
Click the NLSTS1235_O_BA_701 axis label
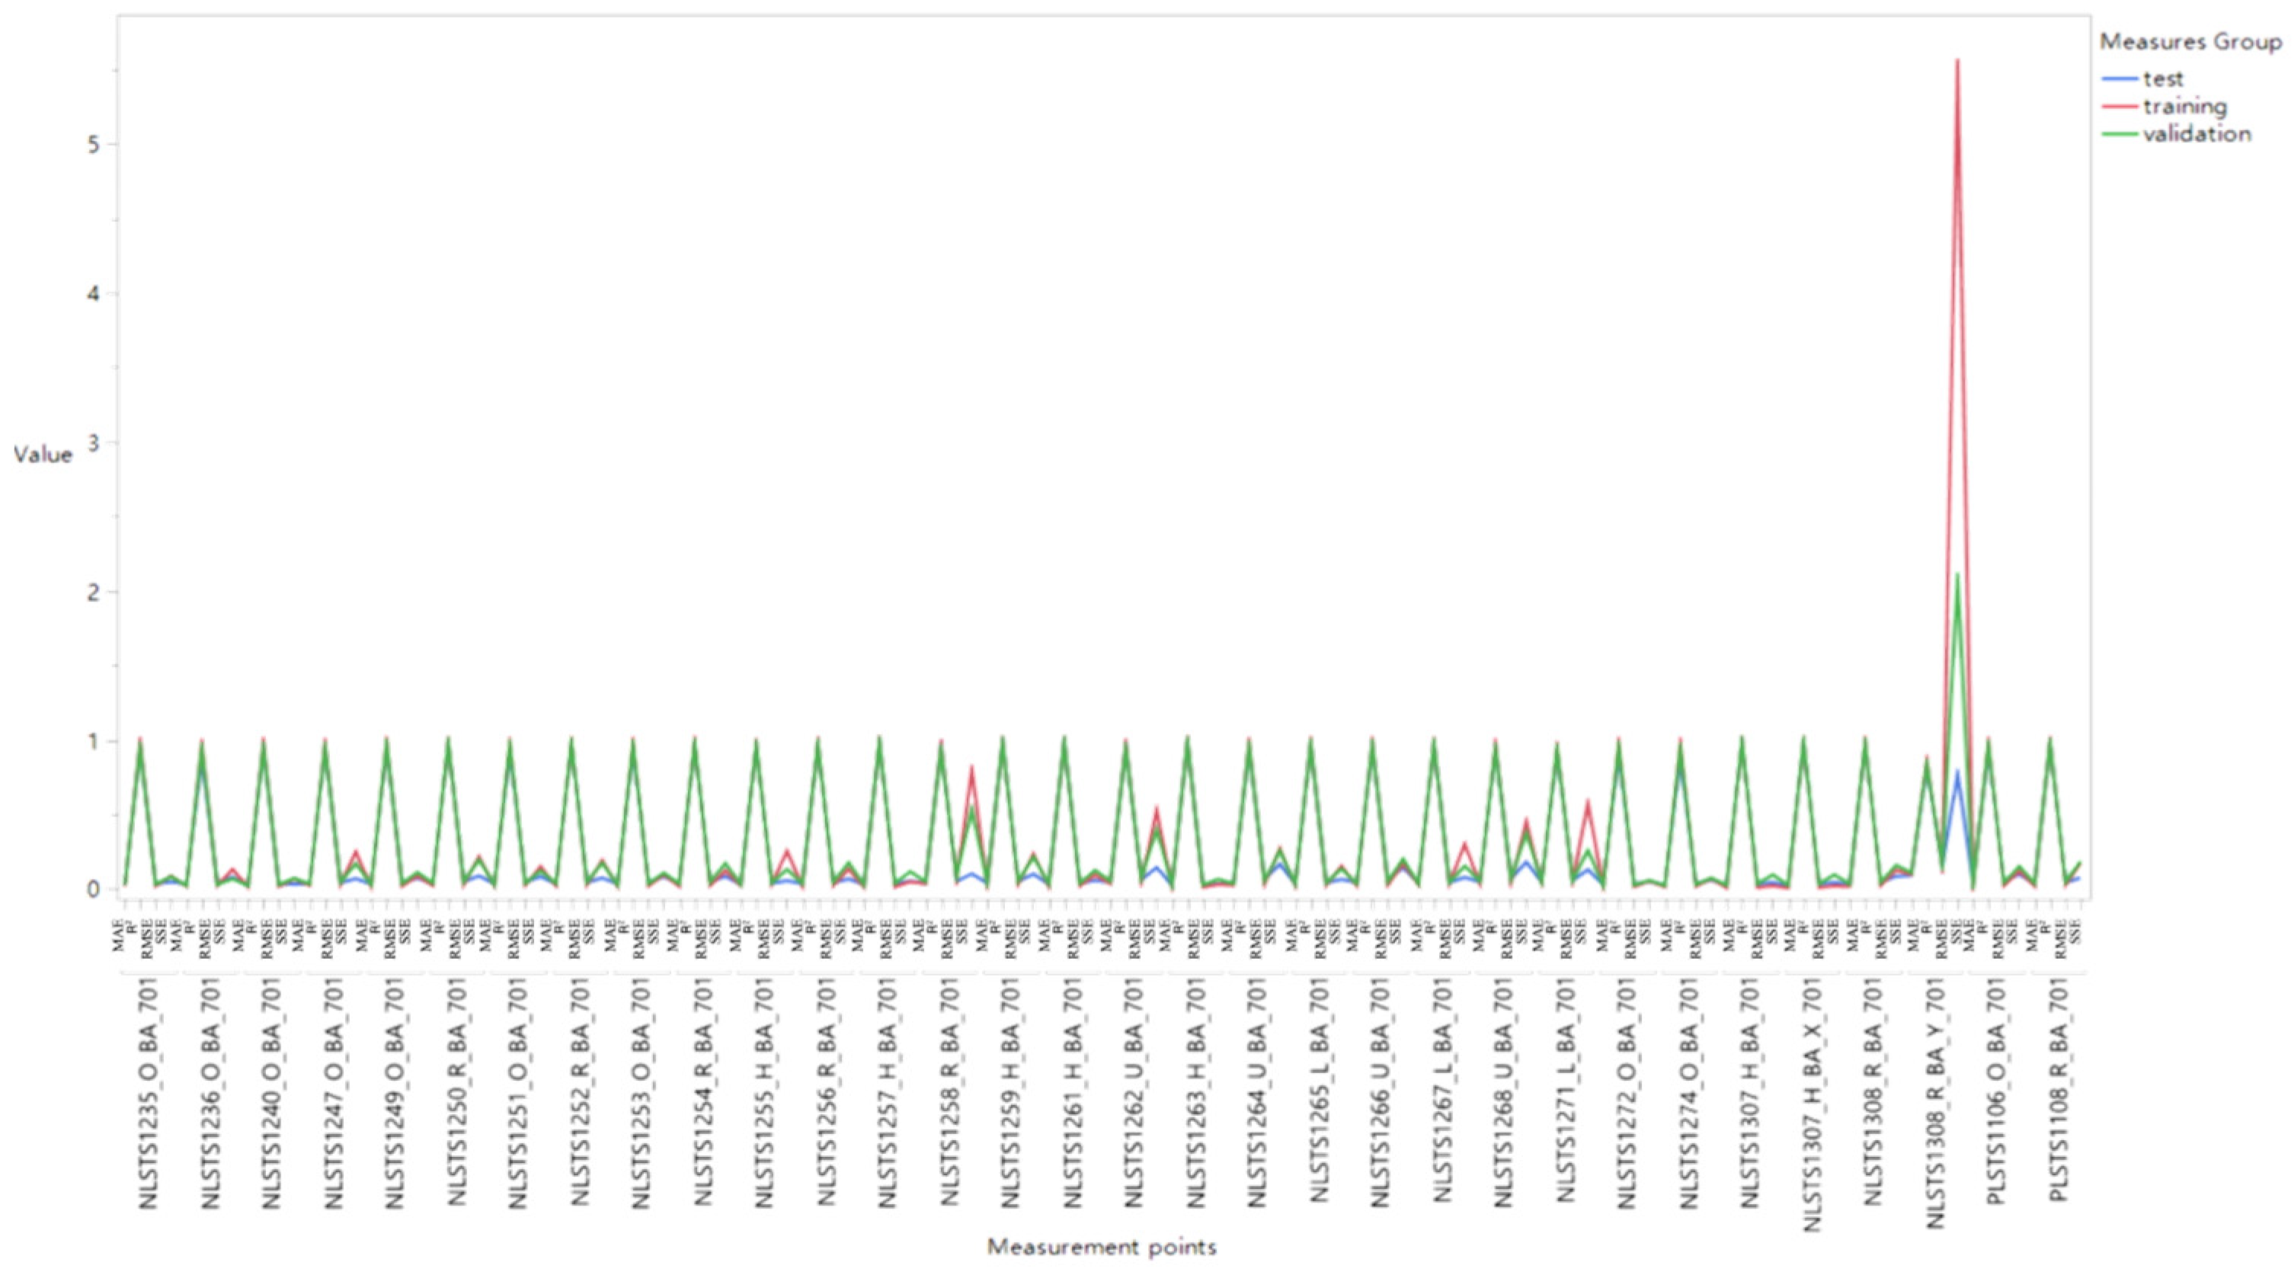point(149,1093)
